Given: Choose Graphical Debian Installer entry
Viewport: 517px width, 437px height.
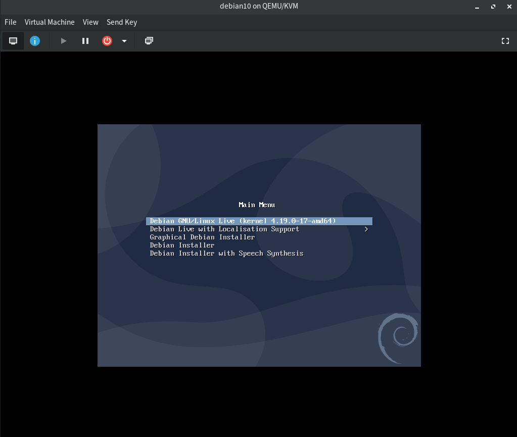Looking at the screenshot, I should pos(202,237).
